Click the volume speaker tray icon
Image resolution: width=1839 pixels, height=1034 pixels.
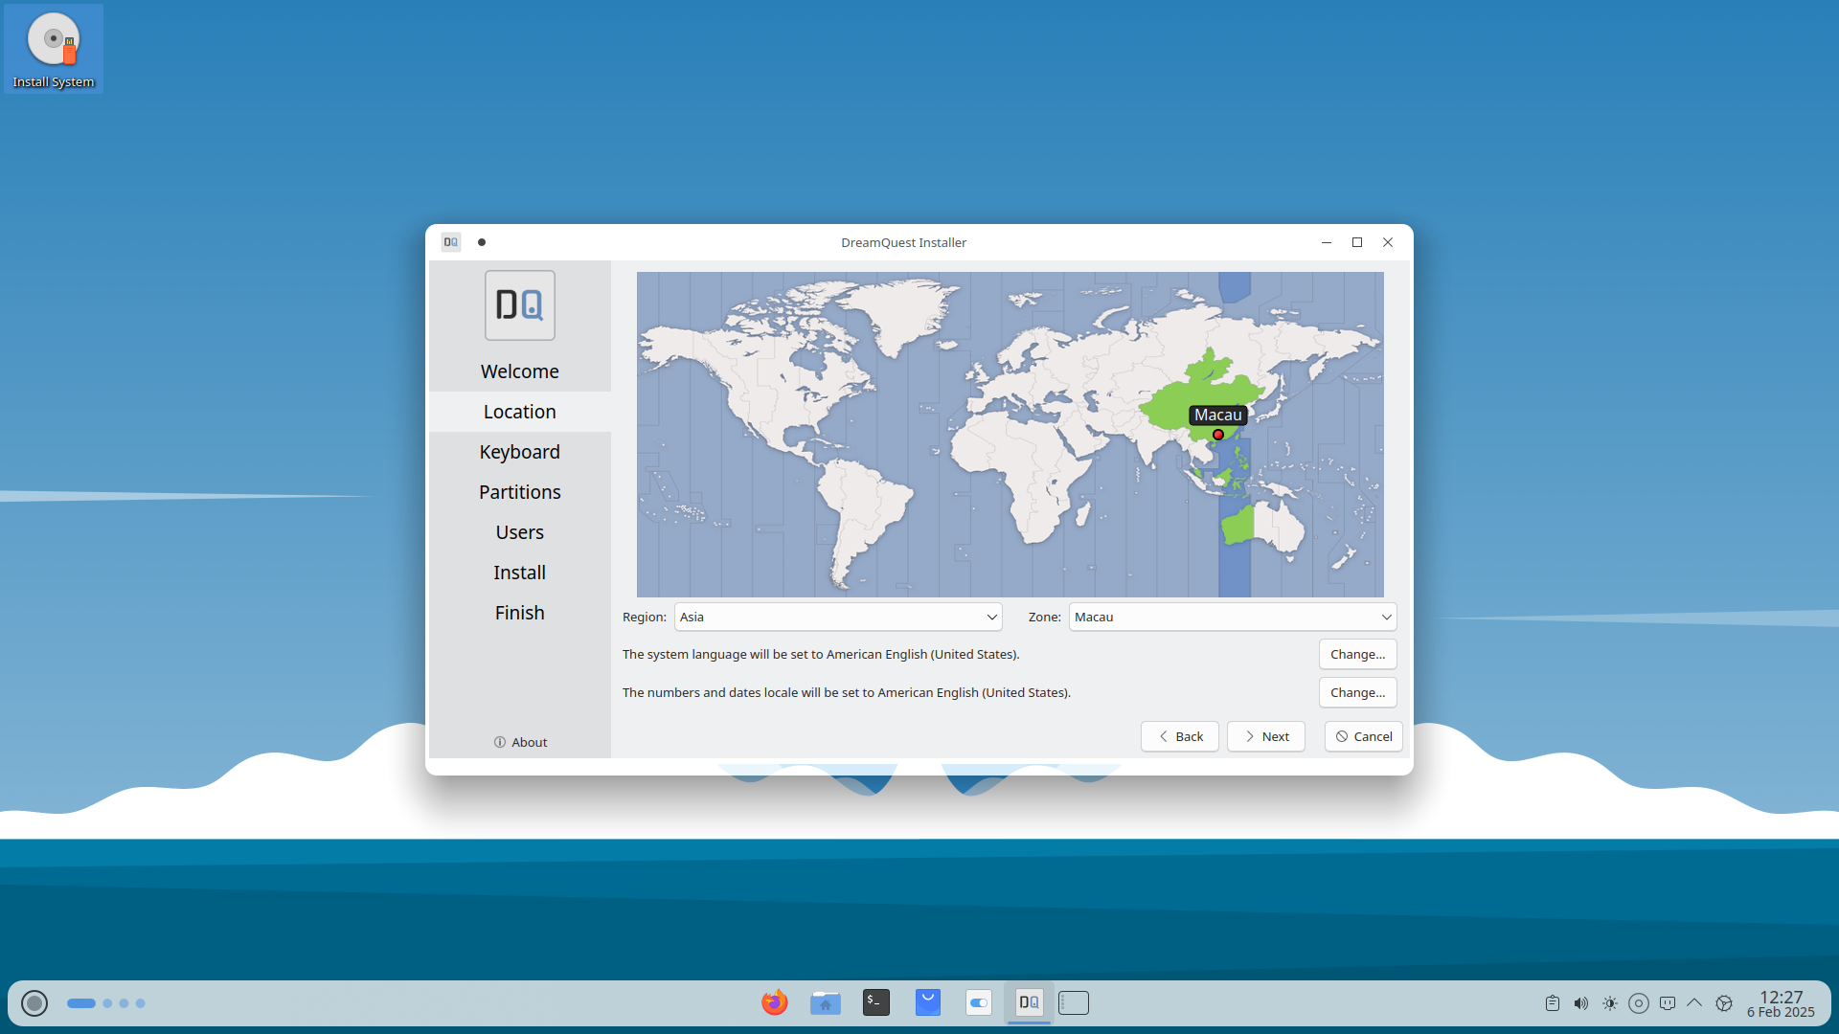point(1580,1003)
